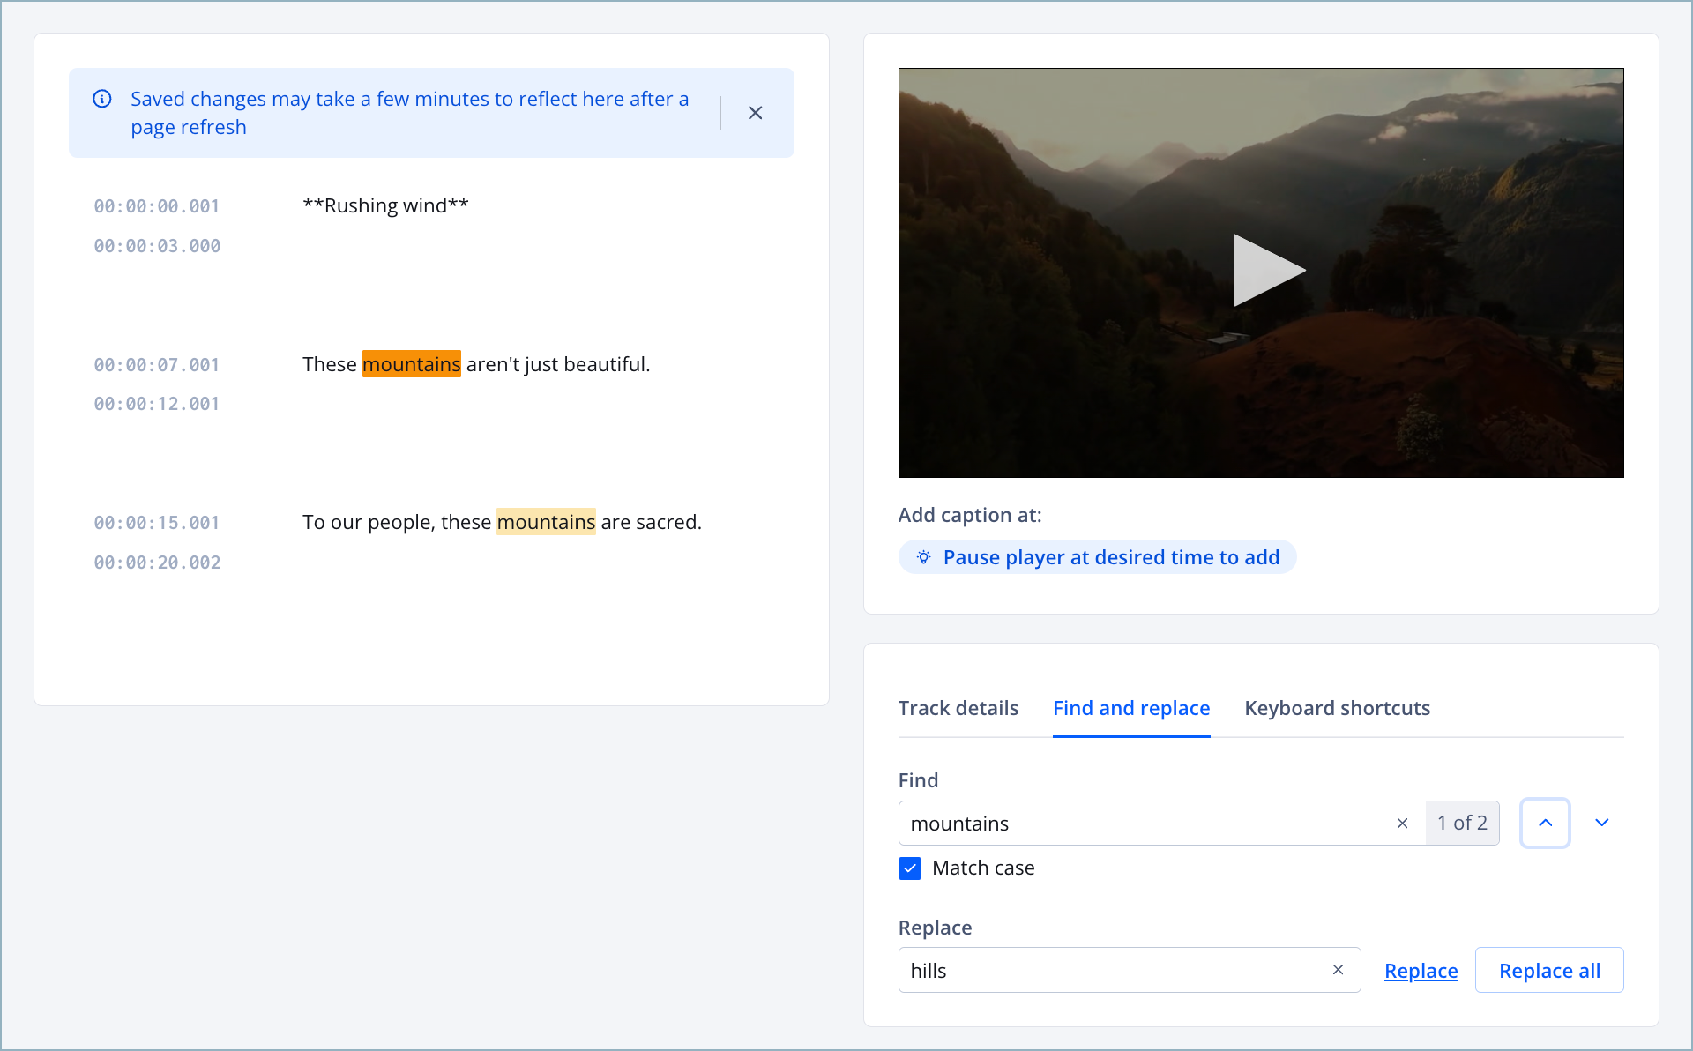Click the orange highlighted mountains match

(411, 364)
